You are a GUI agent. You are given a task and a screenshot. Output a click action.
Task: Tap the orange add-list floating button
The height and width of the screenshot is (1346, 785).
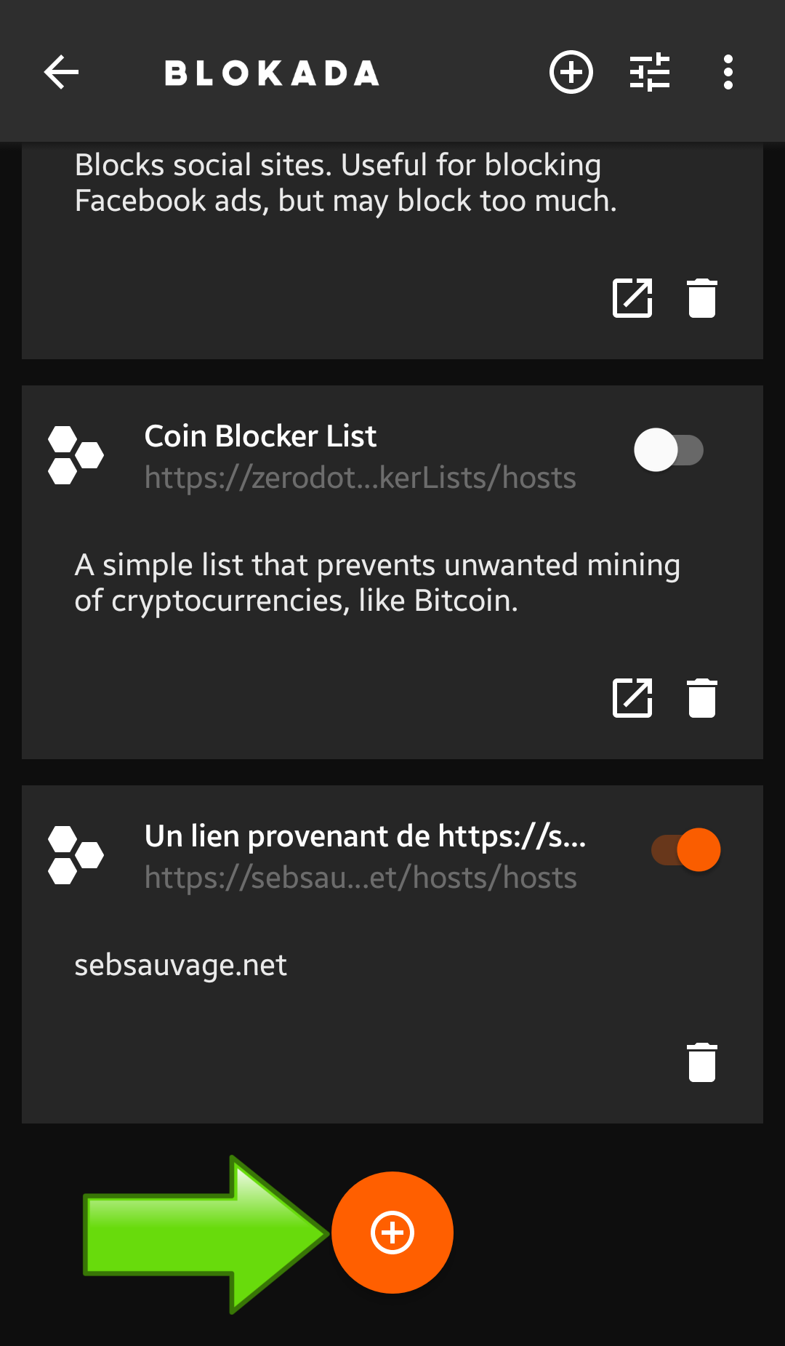(392, 1233)
